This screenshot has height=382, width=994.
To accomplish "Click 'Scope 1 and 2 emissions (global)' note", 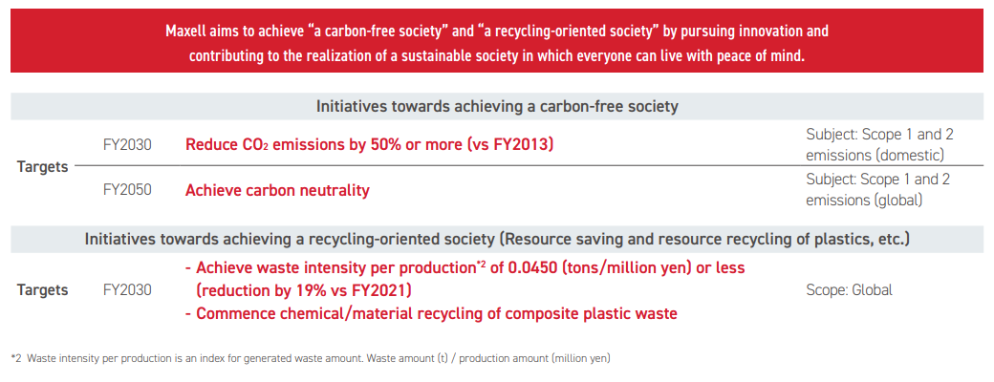I will point(878,189).
